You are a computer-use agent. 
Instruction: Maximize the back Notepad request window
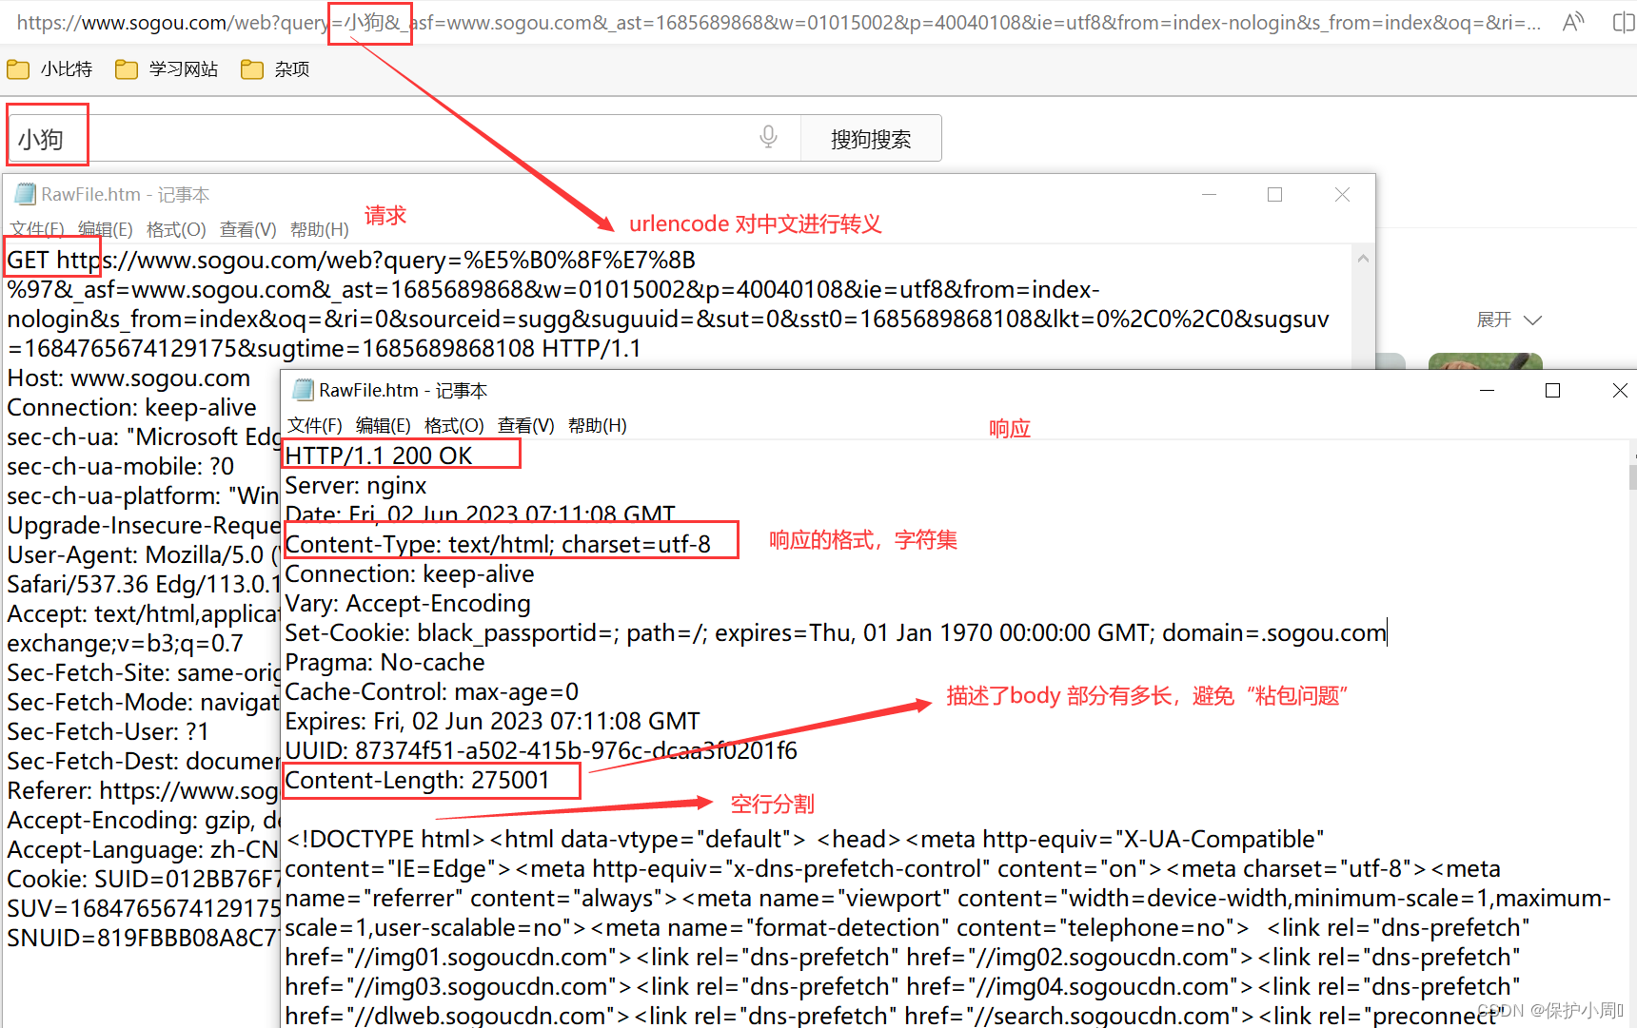tap(1275, 195)
